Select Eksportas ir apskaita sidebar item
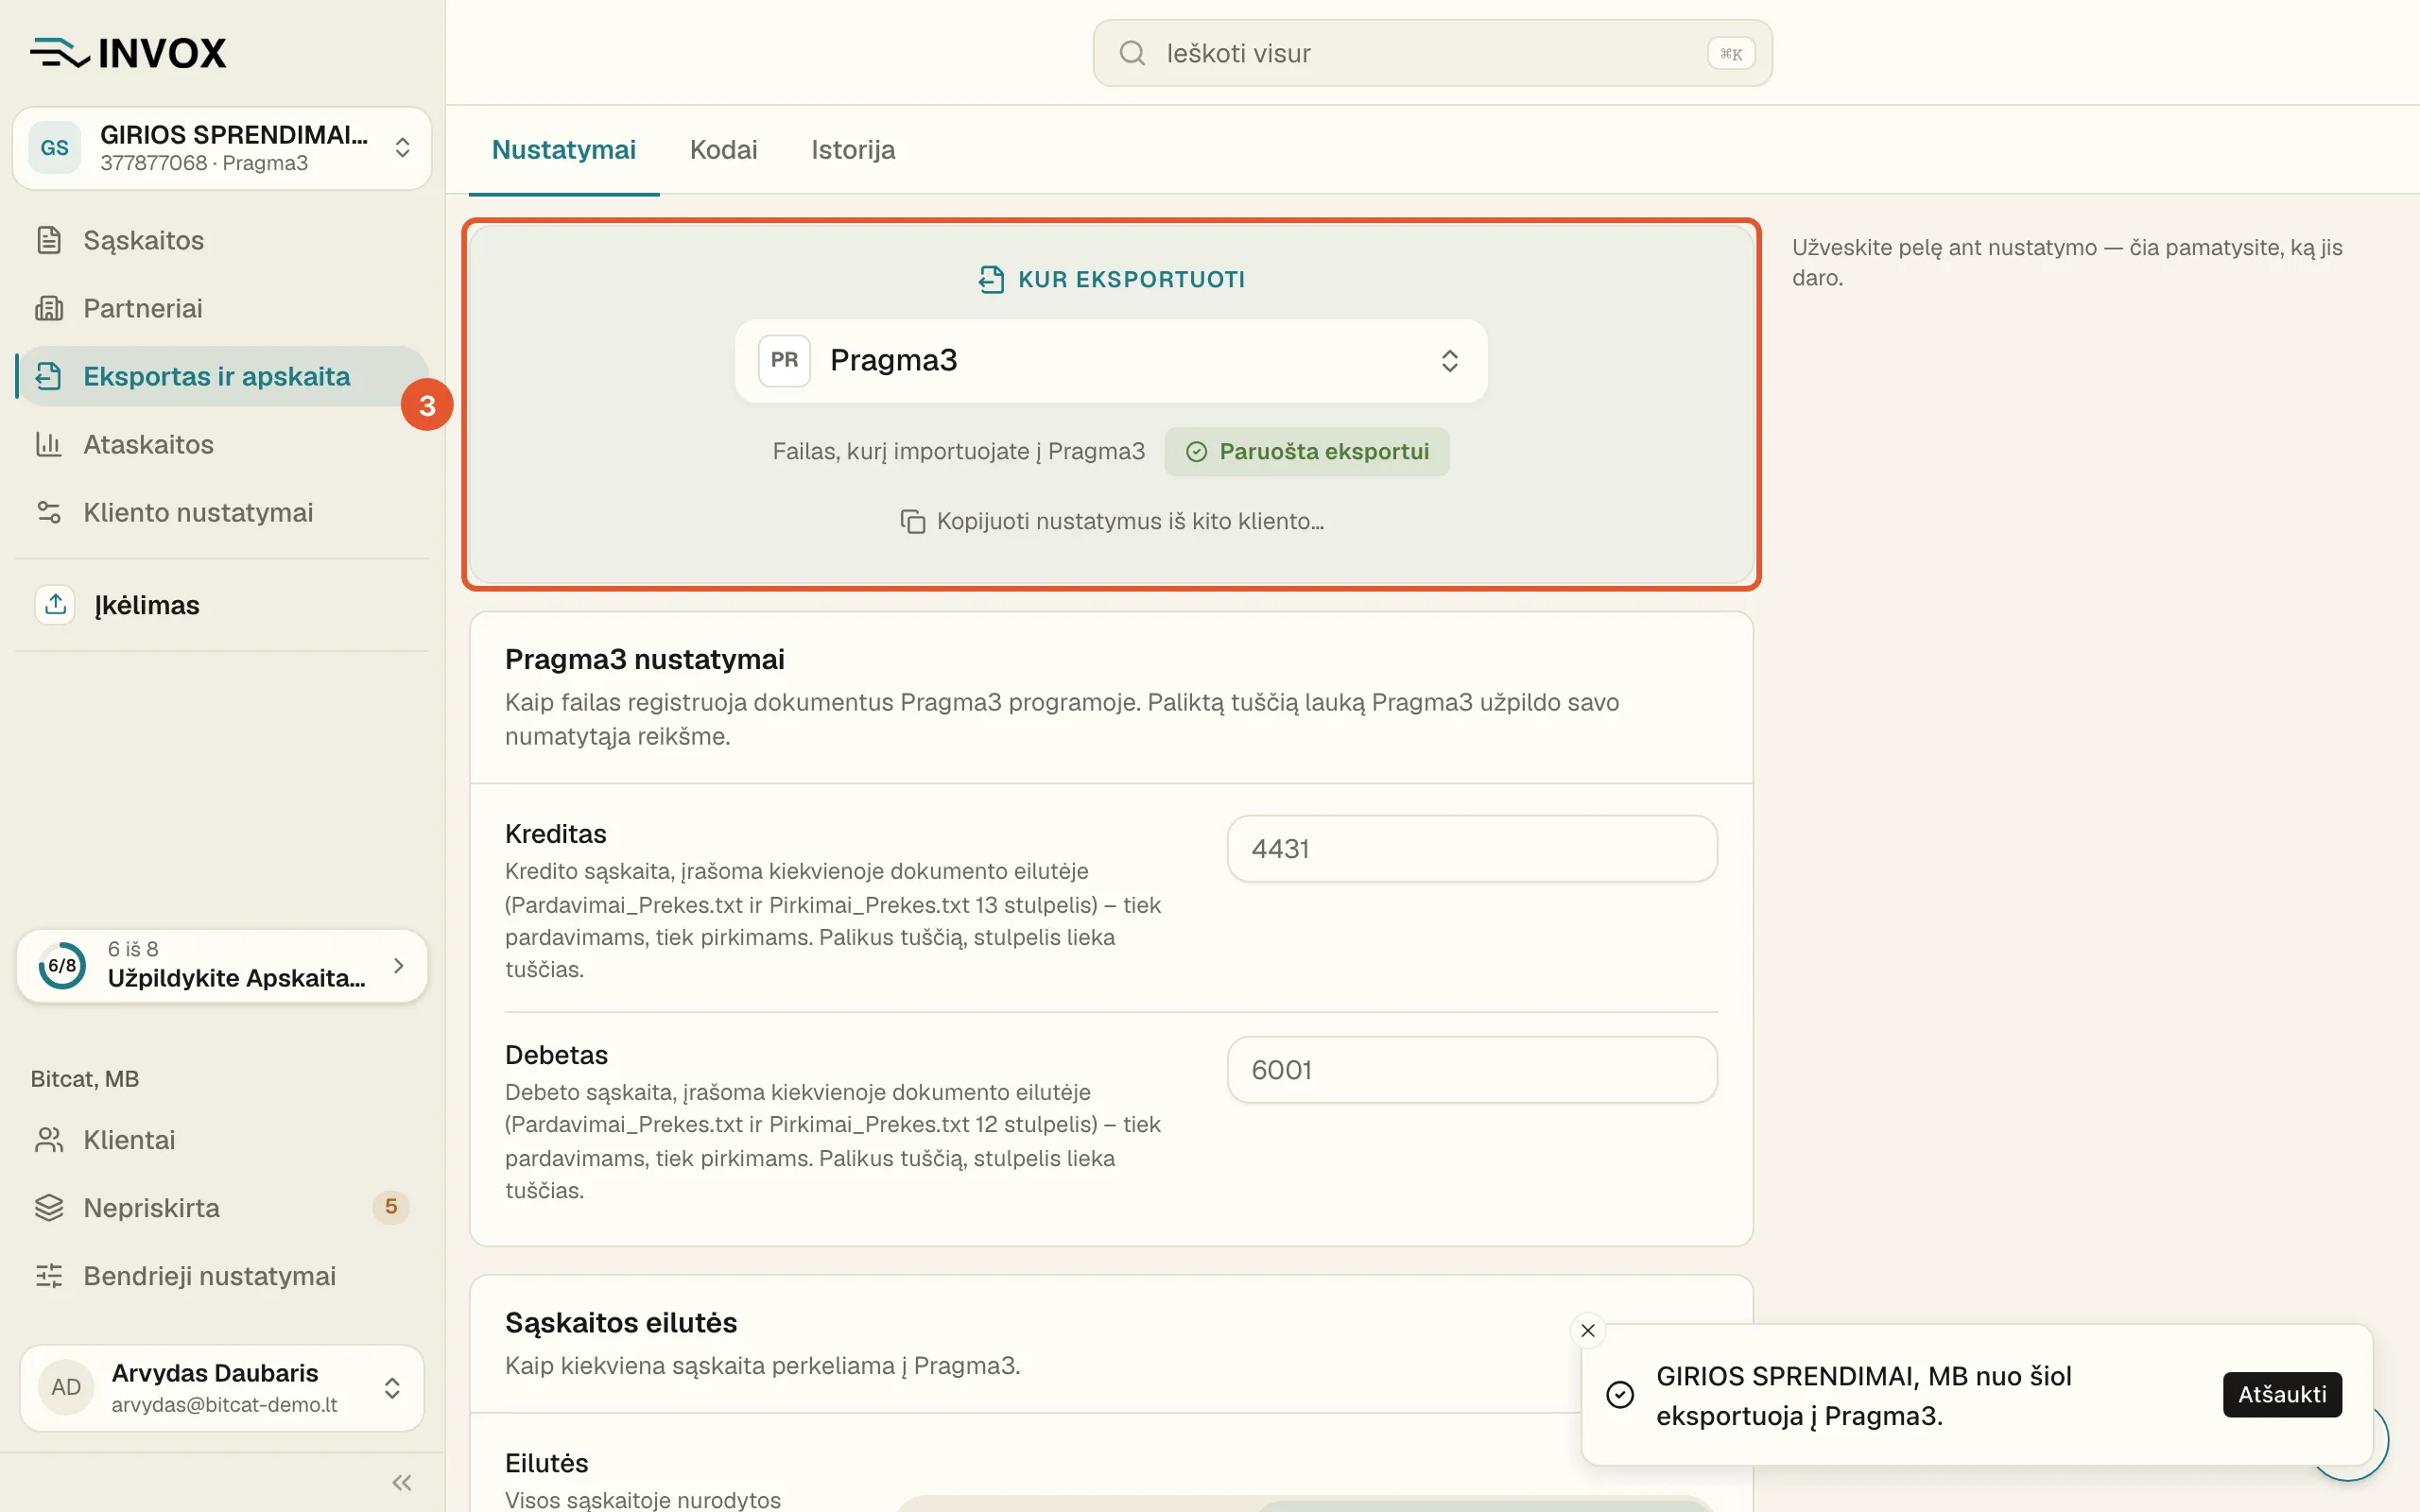Image resolution: width=2420 pixels, height=1512 pixels. click(222, 376)
